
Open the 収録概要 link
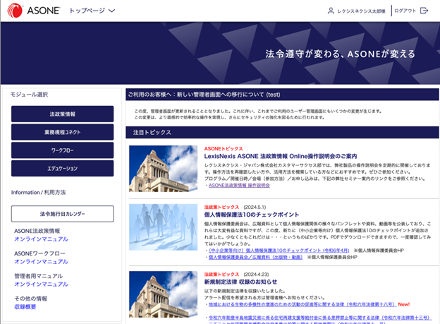[x=25, y=307]
